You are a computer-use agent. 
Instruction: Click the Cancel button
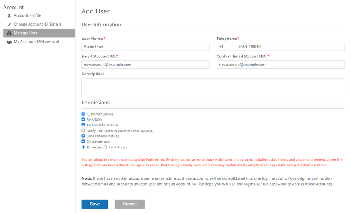(129, 204)
